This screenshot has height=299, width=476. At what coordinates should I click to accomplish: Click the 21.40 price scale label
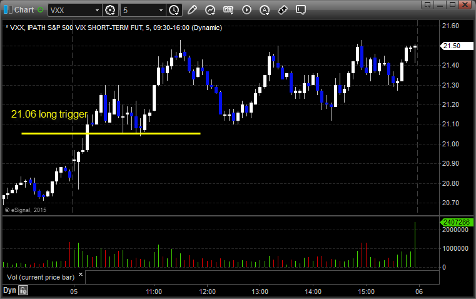point(450,65)
